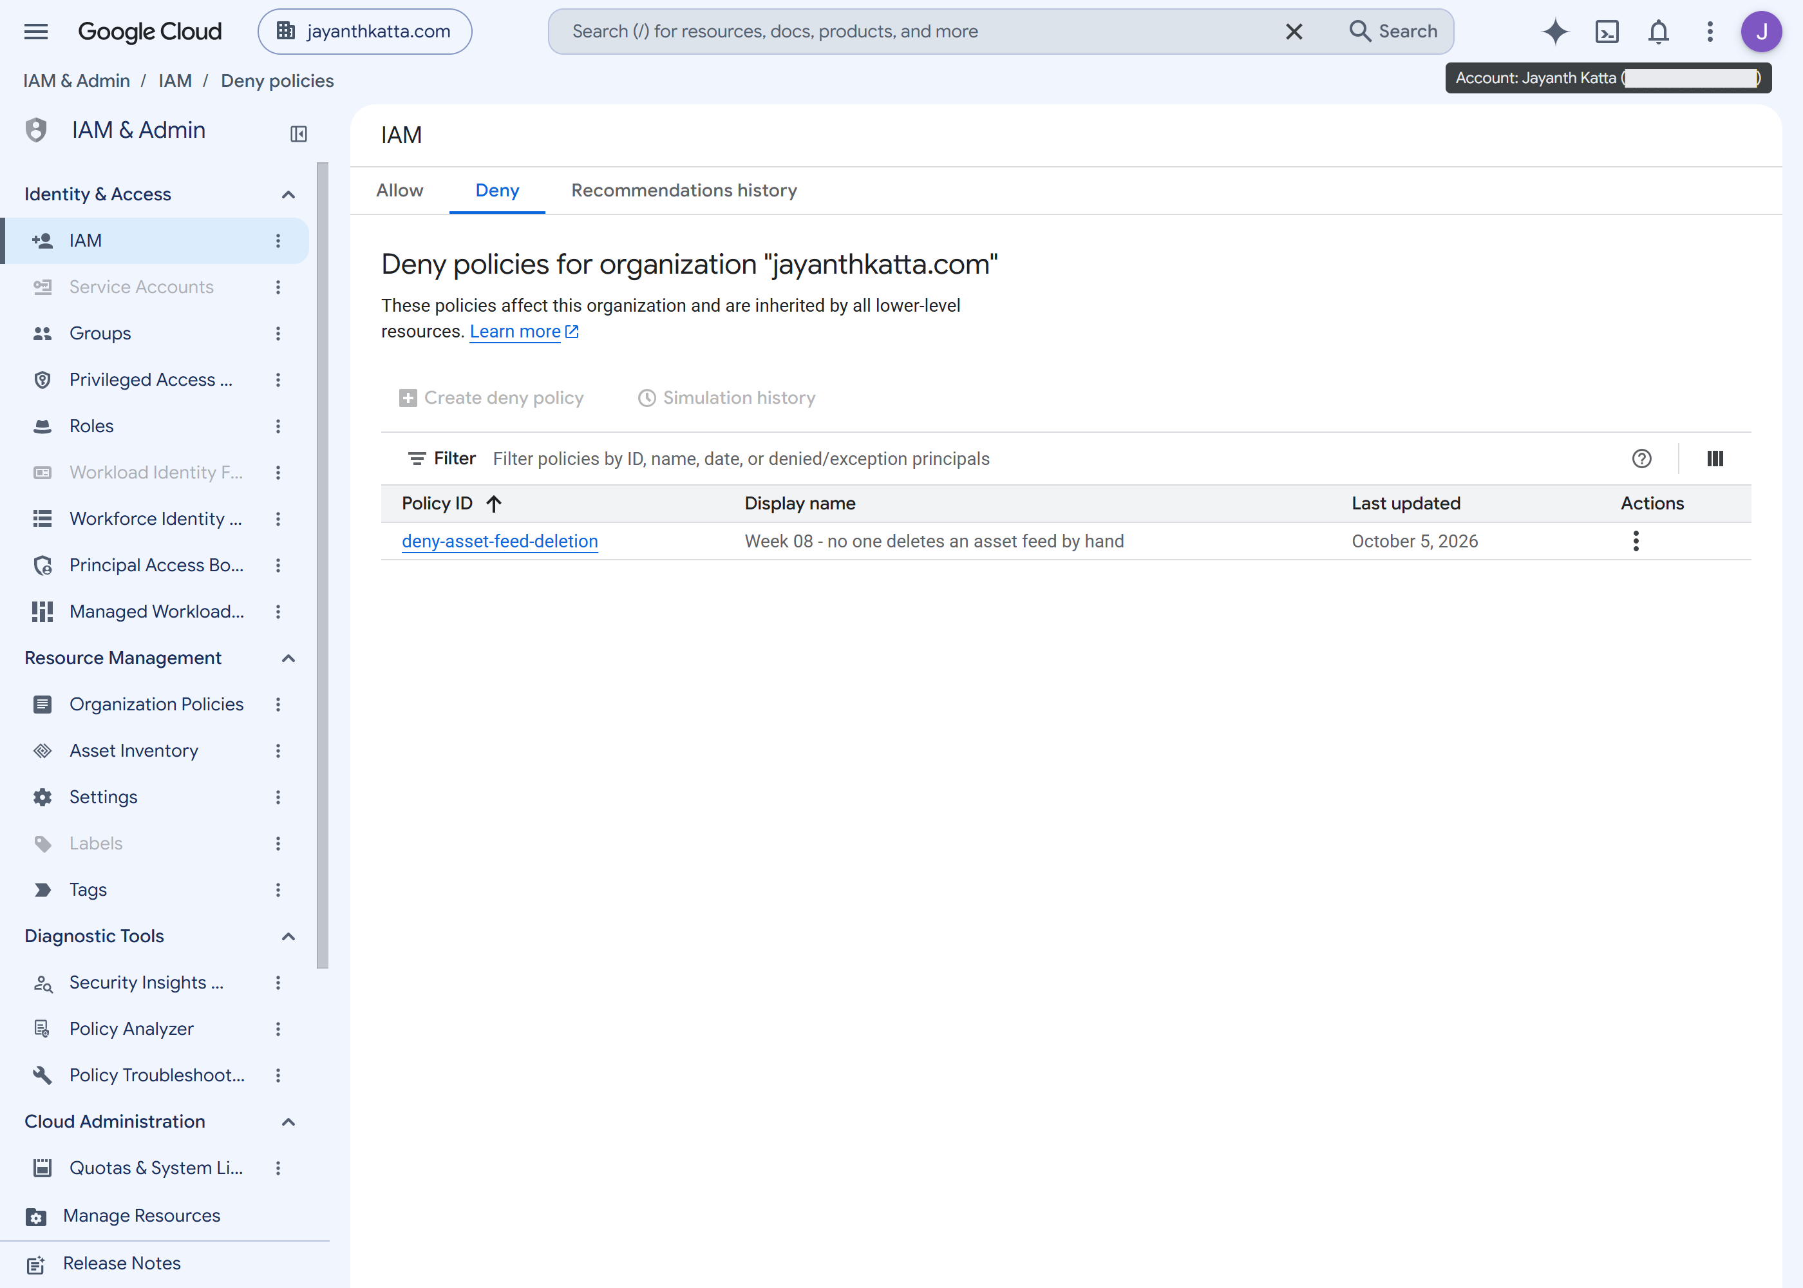Click the purple J account avatar

[1761, 32]
